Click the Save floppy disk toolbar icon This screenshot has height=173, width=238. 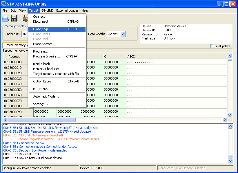tap(14, 18)
